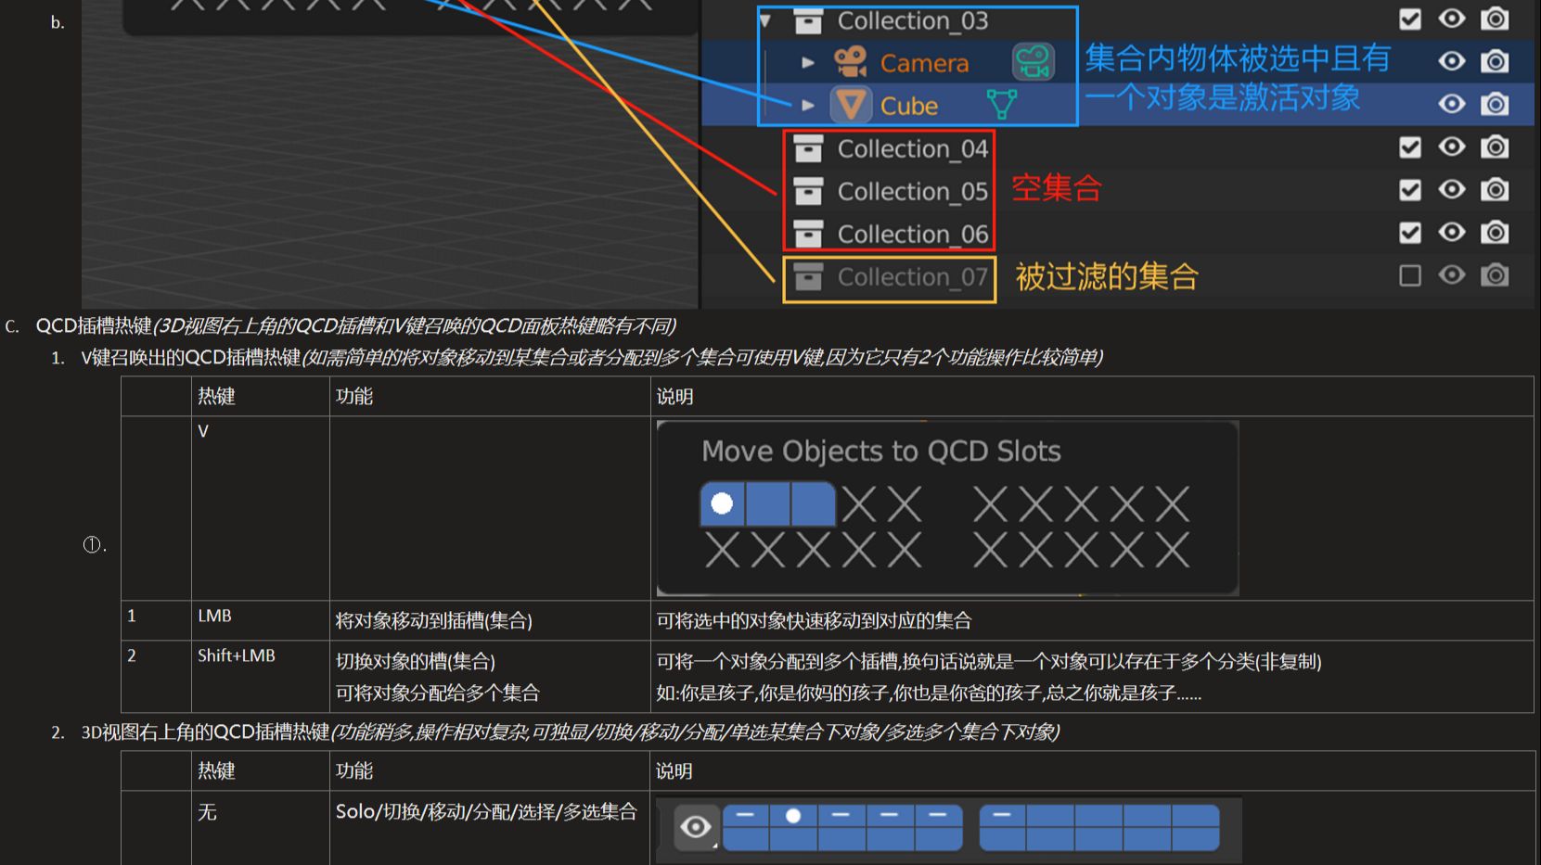This screenshot has height=865, width=1541.
Task: Click the active QCD slot with white dot
Action: tap(723, 503)
